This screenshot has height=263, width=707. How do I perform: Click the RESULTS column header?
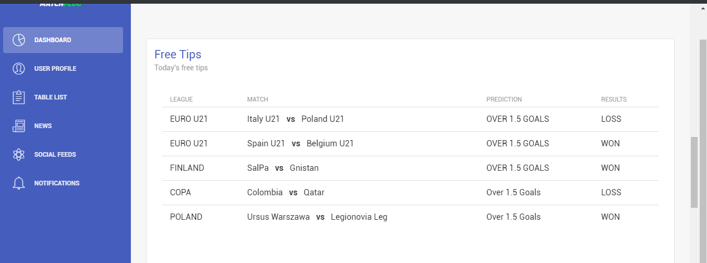coord(614,99)
